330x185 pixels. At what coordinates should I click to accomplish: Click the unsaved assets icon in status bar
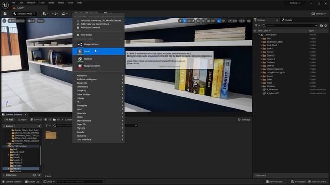tap(292, 182)
